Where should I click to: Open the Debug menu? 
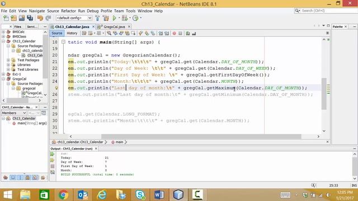click(92, 11)
